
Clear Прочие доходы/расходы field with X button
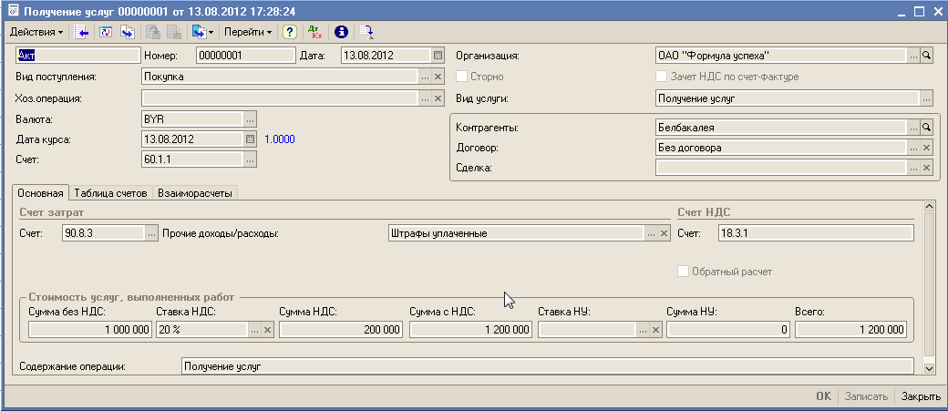point(664,233)
